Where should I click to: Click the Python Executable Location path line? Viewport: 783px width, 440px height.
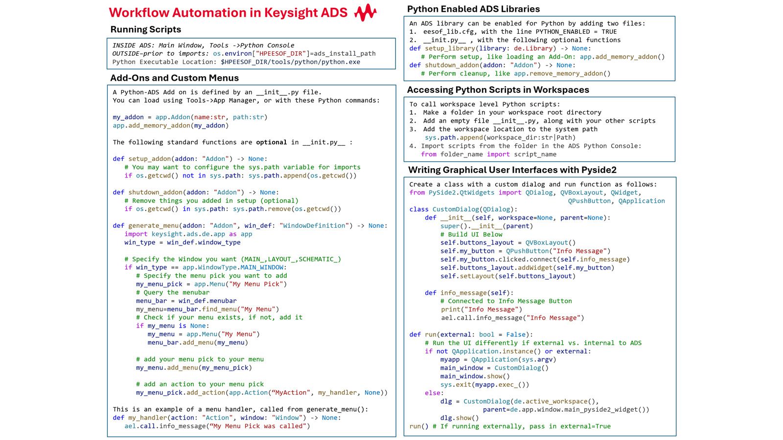236,62
